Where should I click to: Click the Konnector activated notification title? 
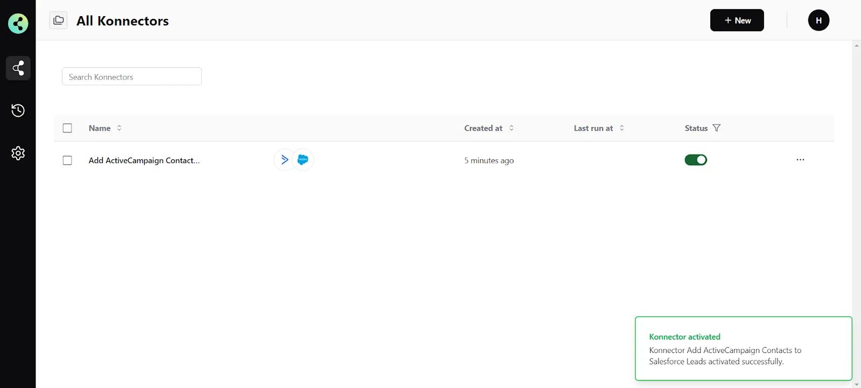684,337
